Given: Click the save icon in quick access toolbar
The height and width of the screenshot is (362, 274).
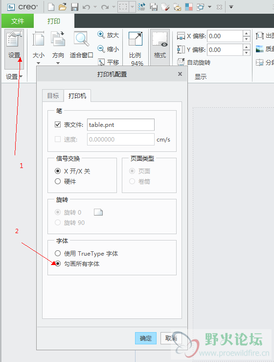Looking at the screenshot, I should tap(74, 7).
